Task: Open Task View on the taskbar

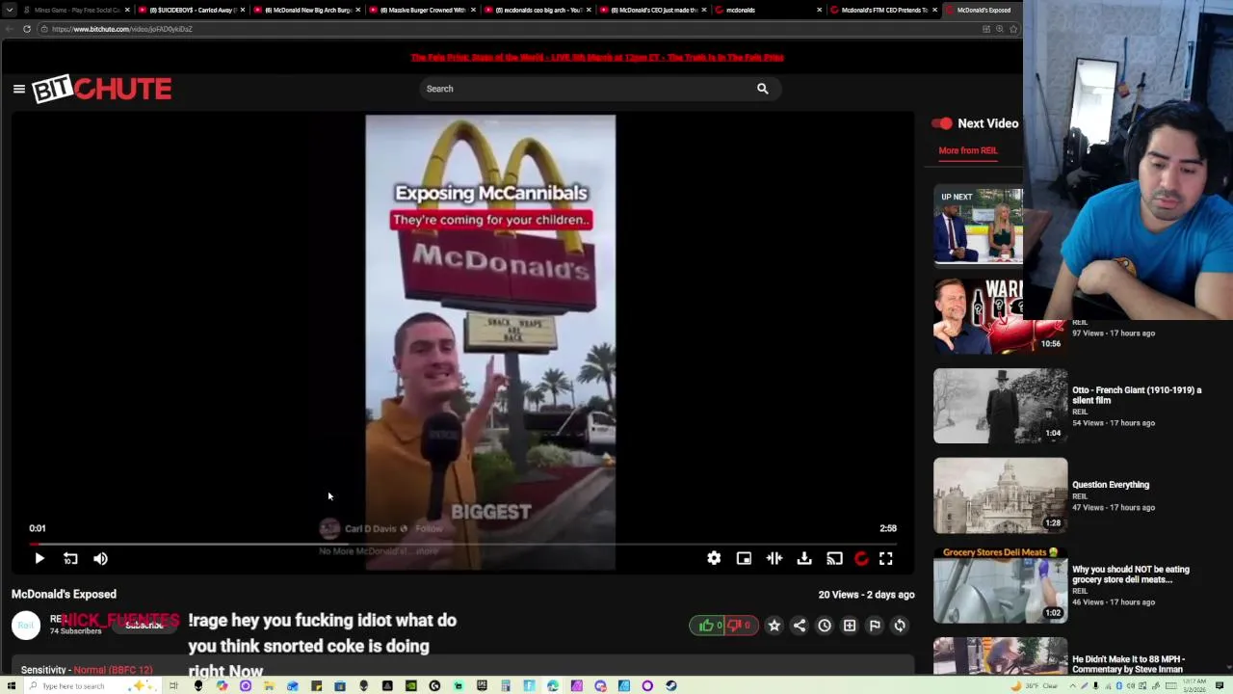Action: point(173,685)
